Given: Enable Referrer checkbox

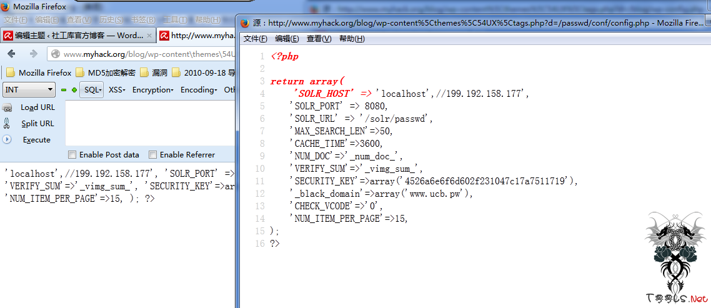Looking at the screenshot, I should tap(153, 155).
